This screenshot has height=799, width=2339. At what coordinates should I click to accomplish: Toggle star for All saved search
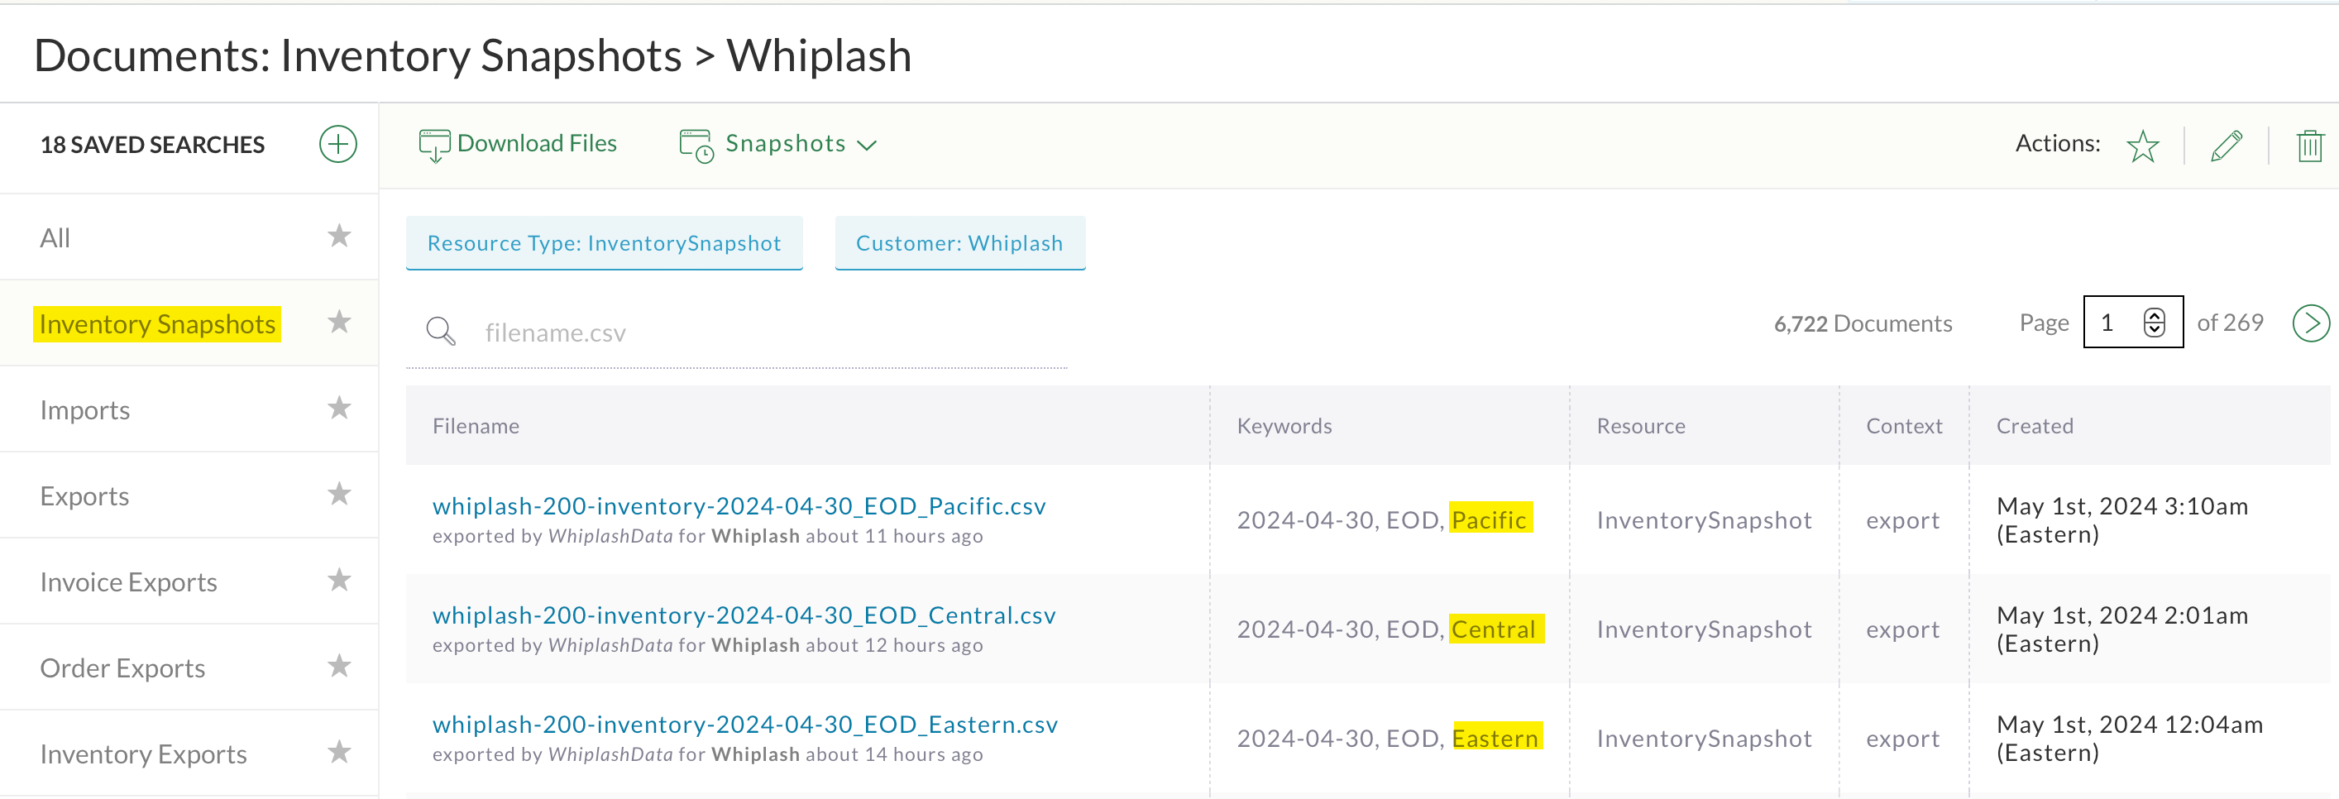coord(338,236)
